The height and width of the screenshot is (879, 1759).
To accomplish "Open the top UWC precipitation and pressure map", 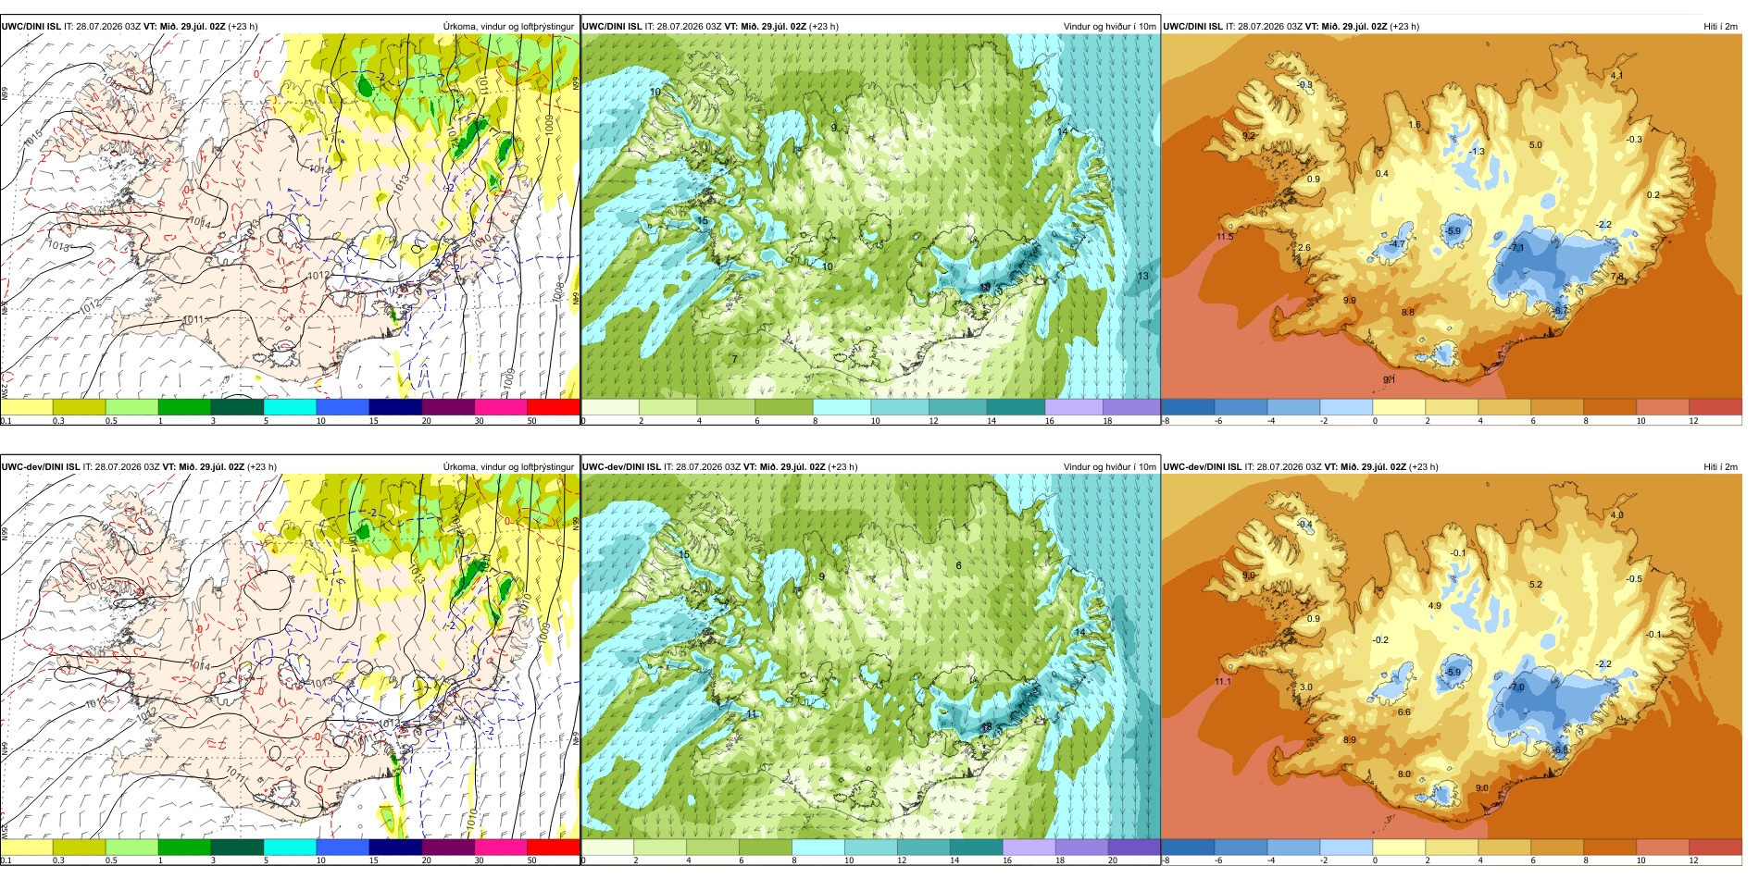I will [290, 217].
